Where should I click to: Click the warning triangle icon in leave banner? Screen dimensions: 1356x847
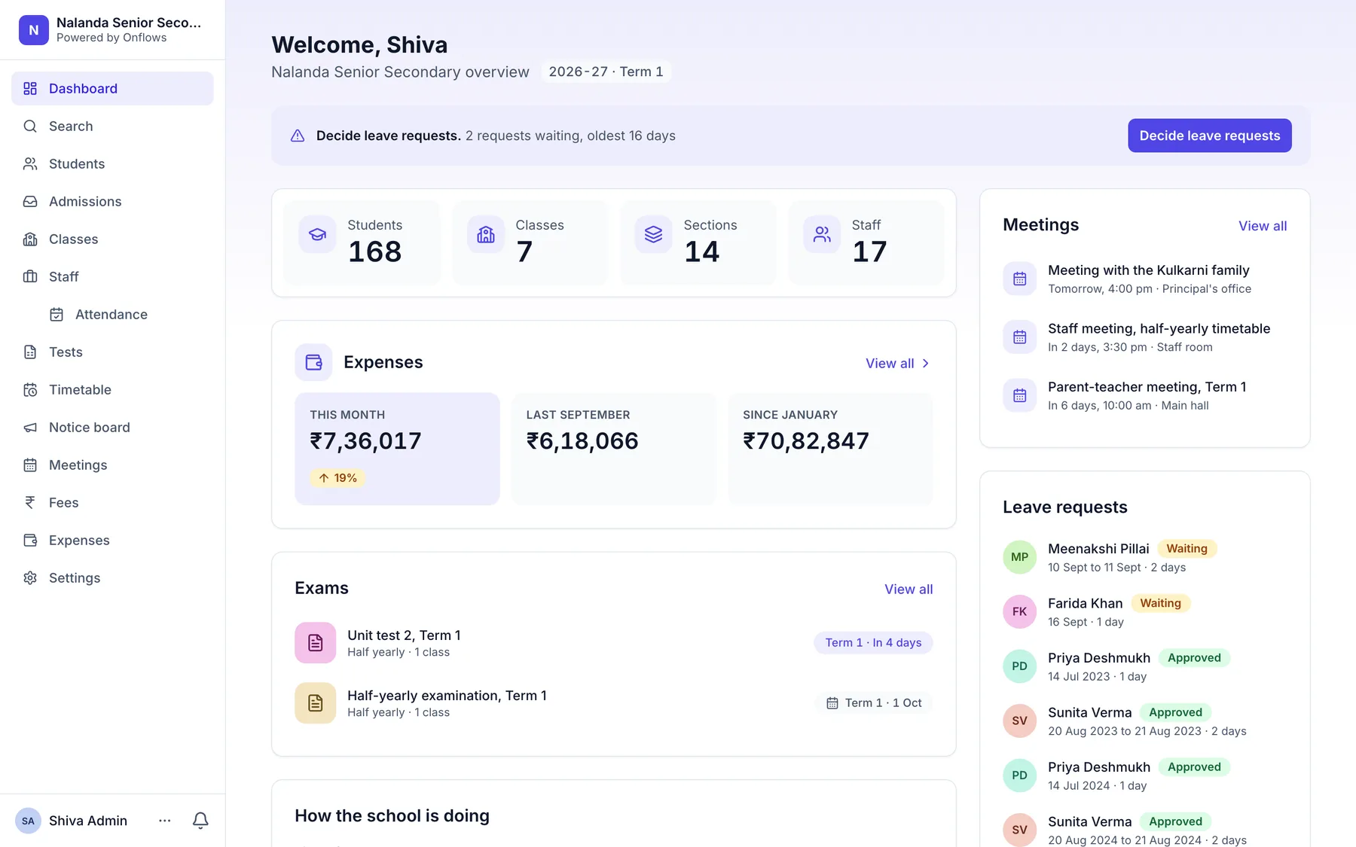[x=298, y=136]
